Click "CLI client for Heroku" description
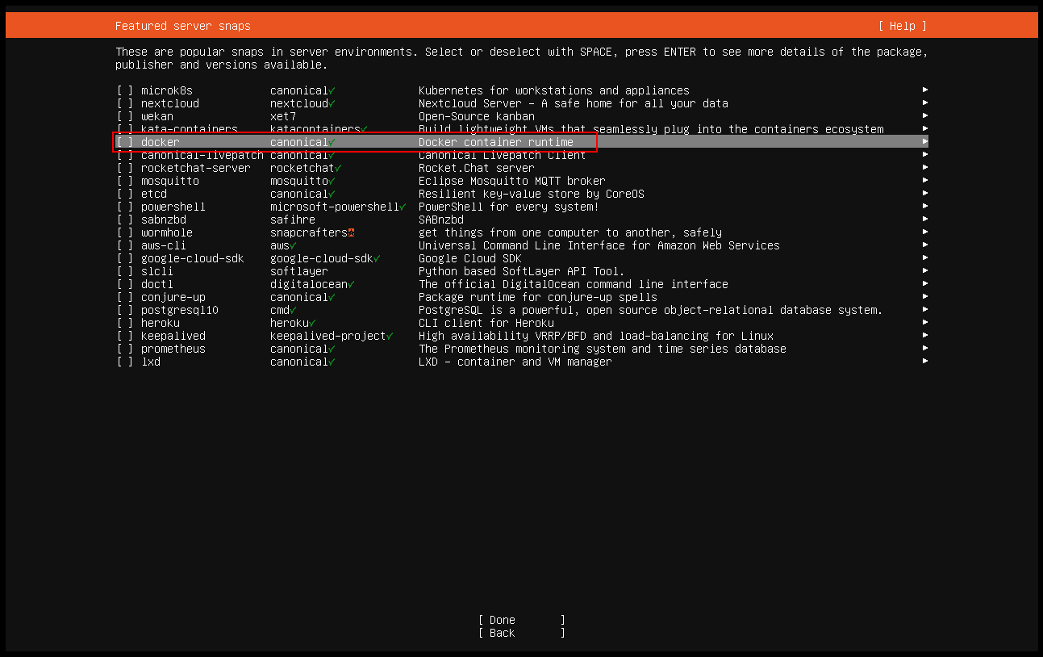1043x657 pixels. pyautogui.click(x=486, y=323)
